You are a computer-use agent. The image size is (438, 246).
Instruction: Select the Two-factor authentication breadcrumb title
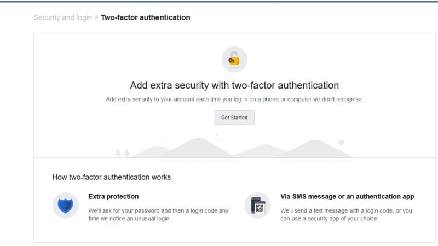click(146, 17)
